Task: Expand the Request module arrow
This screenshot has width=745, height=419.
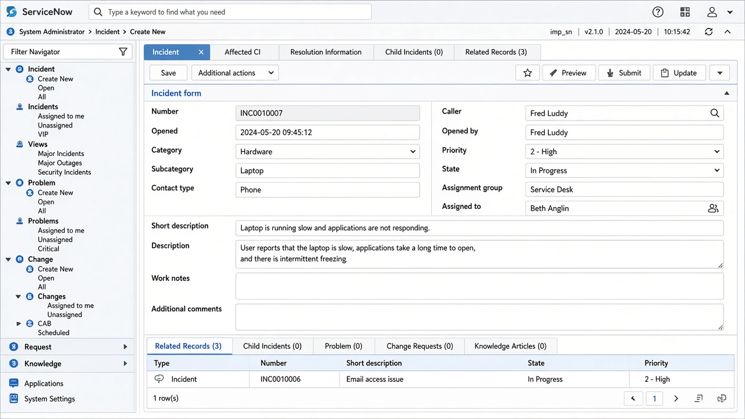Action: (x=125, y=347)
